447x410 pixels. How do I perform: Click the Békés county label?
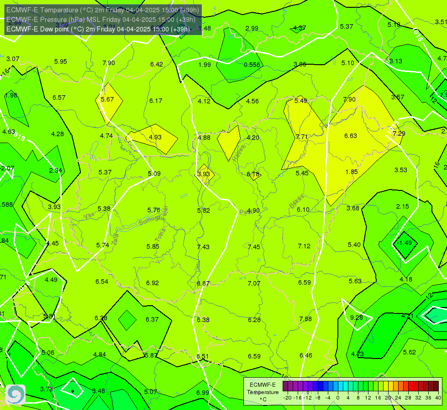(x=296, y=201)
